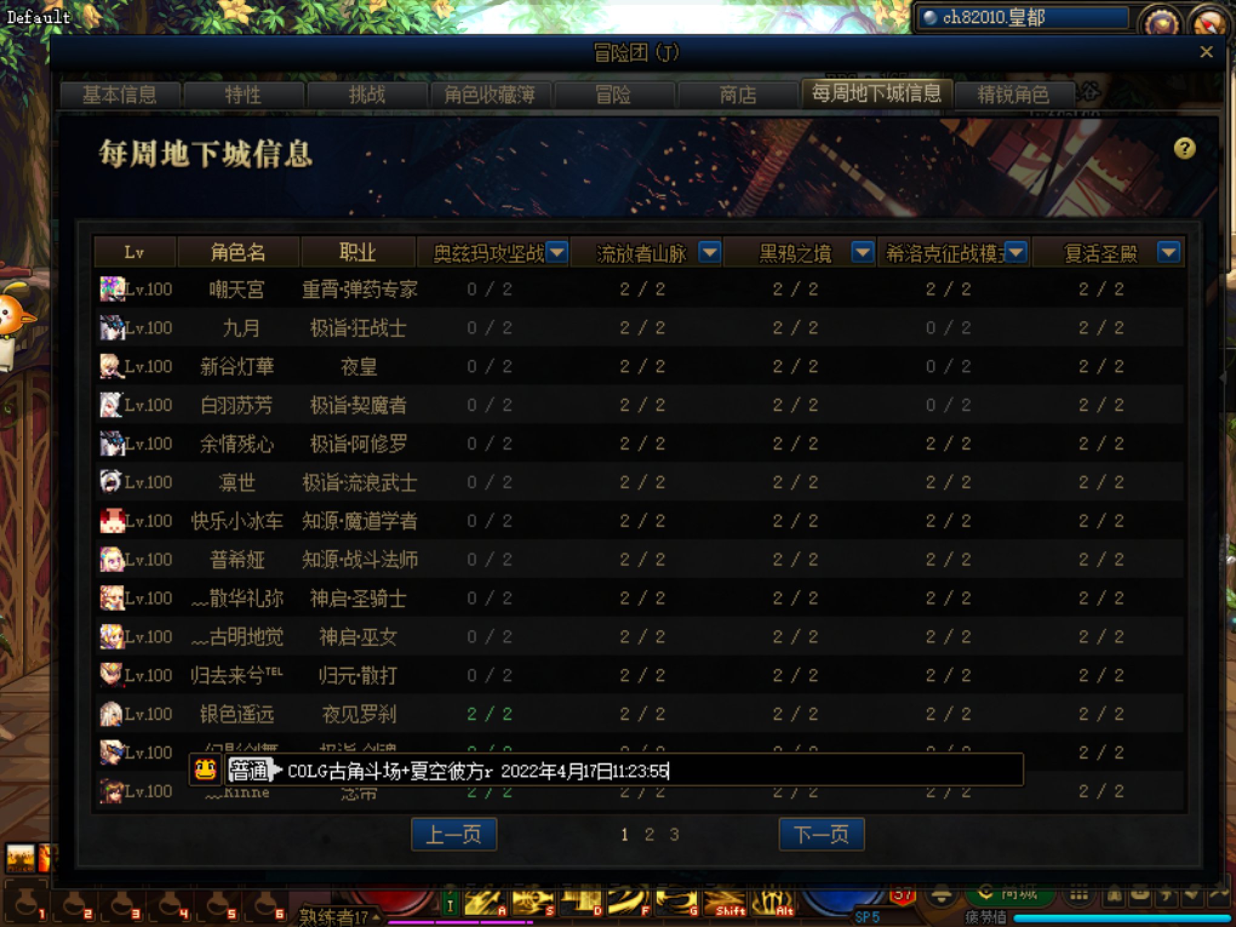Click the portrait of character 归去来兮

[x=111, y=675]
